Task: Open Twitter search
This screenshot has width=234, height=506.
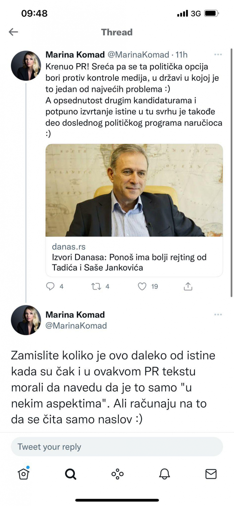Action: pos(70,474)
